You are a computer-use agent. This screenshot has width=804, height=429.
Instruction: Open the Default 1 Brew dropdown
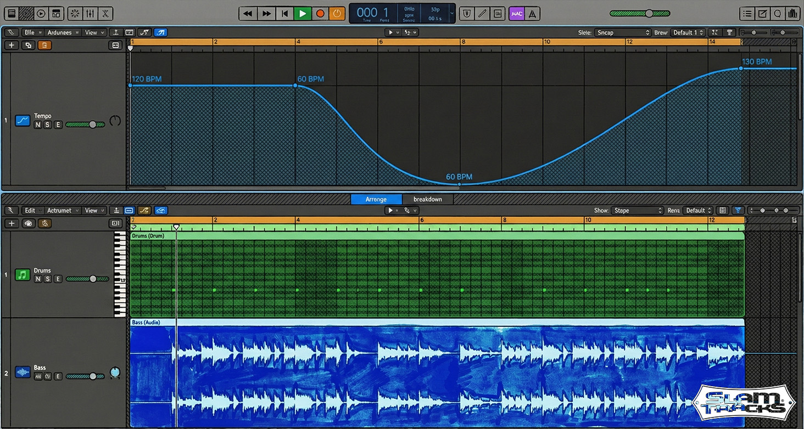[688, 32]
